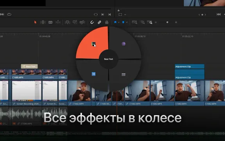Click the viewer overlay rectangle icon
225x141 pixels.
point(120,14)
